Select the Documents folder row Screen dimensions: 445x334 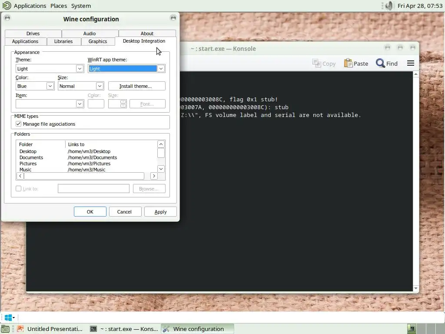[87, 157]
